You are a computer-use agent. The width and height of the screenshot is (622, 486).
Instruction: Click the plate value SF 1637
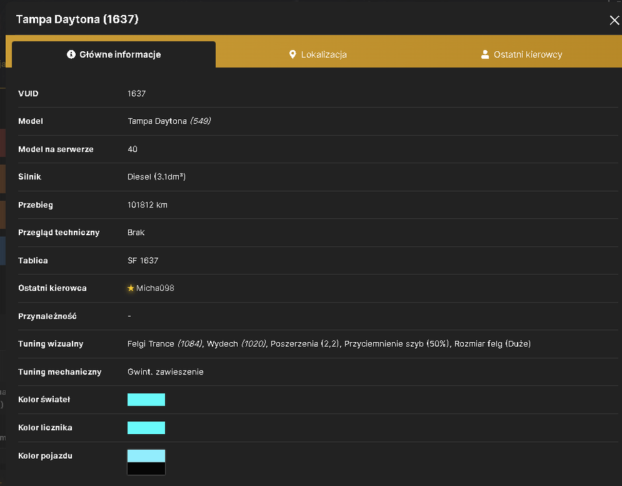pos(143,260)
